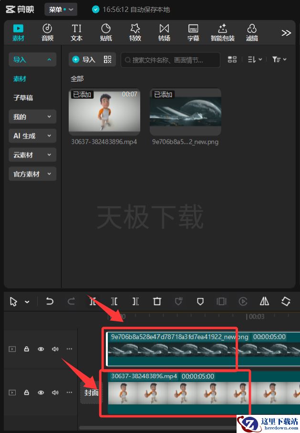Image resolution: width=300 pixels, height=433 pixels.
Task: Focus the file name search field
Action: pos(171,60)
